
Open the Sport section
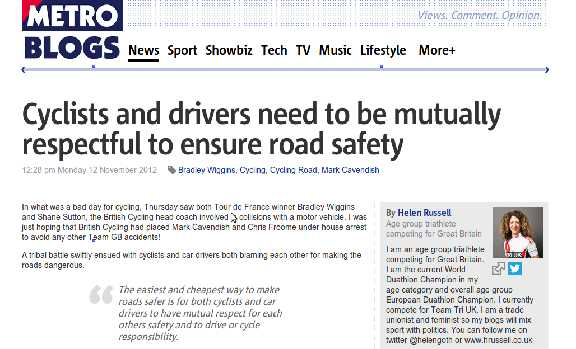[x=182, y=50]
